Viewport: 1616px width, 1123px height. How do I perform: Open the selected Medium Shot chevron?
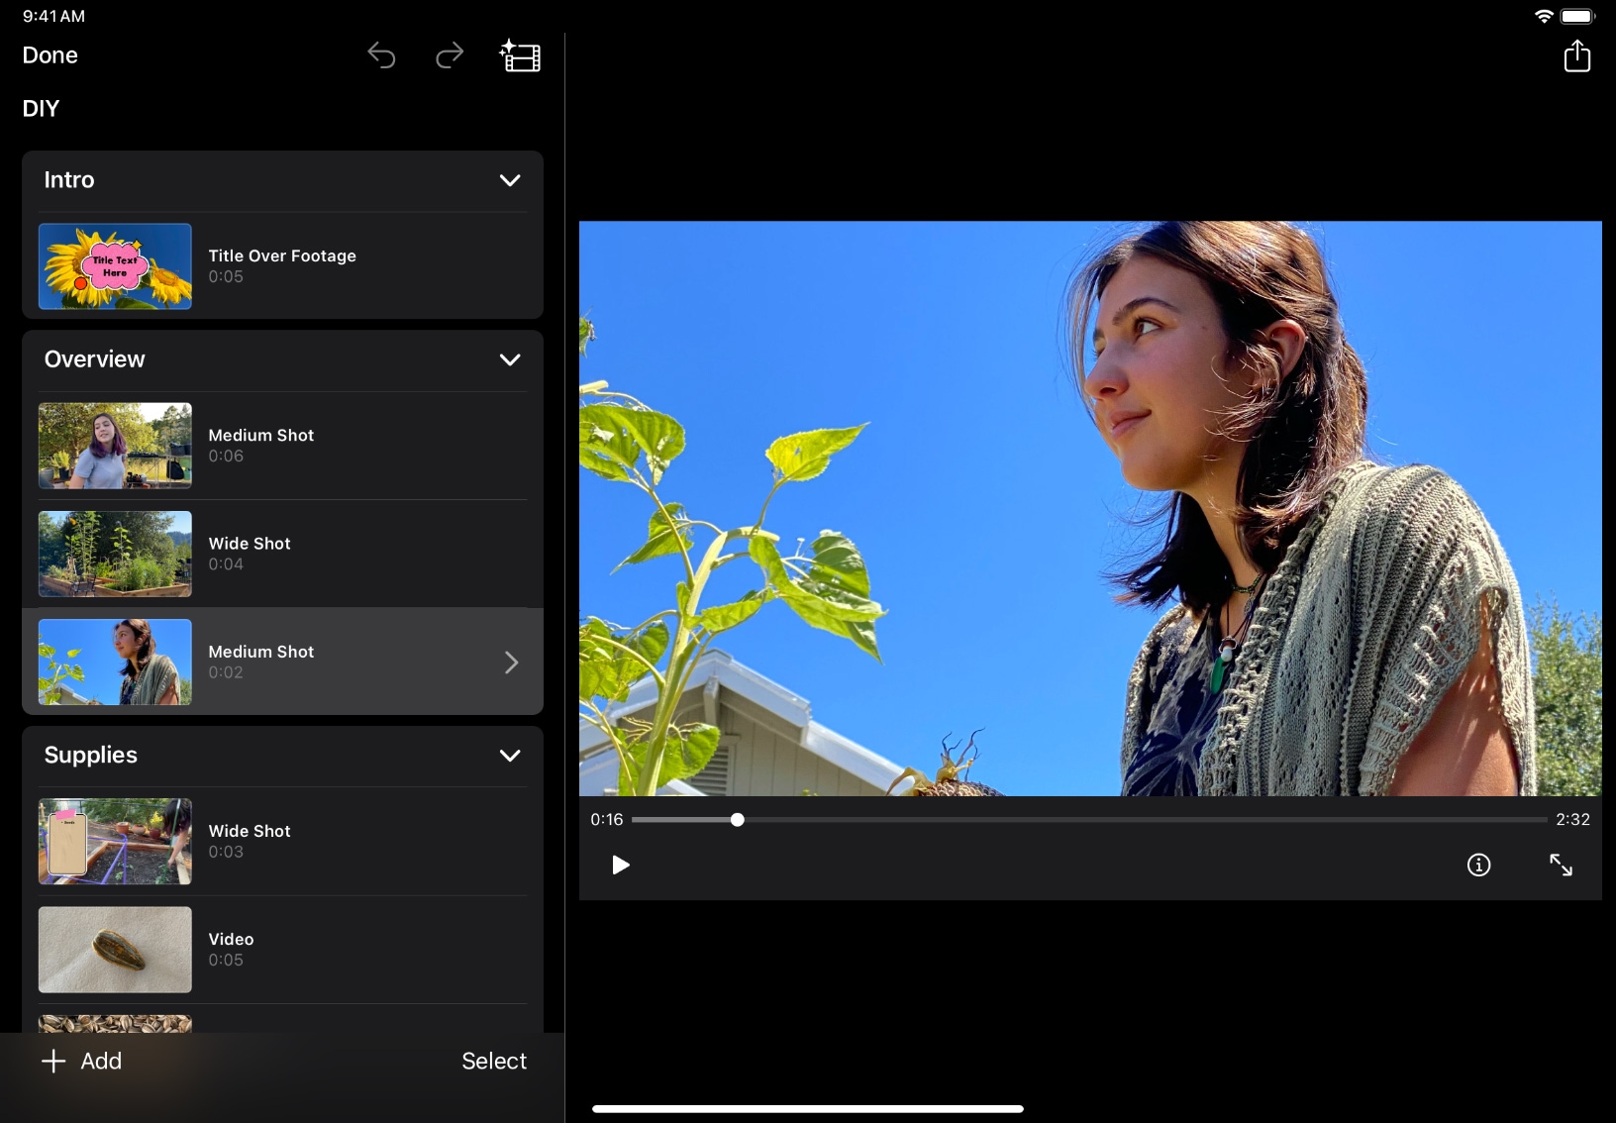pos(511,663)
